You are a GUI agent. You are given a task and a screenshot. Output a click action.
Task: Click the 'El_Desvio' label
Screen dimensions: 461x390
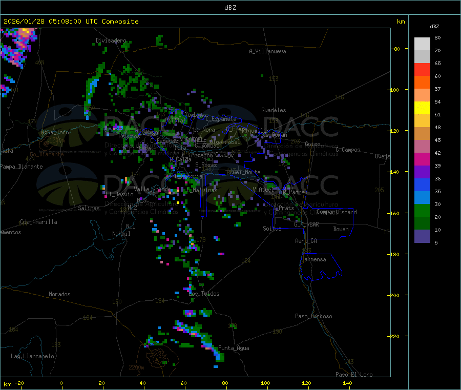(x=119, y=194)
